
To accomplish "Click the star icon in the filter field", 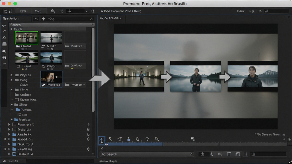I will (x=44, y=19).
